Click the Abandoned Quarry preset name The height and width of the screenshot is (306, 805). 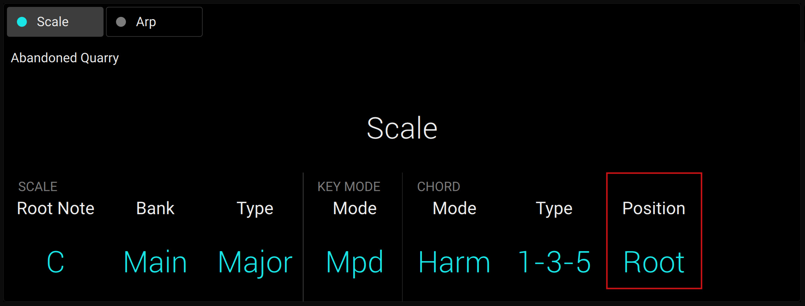[65, 58]
